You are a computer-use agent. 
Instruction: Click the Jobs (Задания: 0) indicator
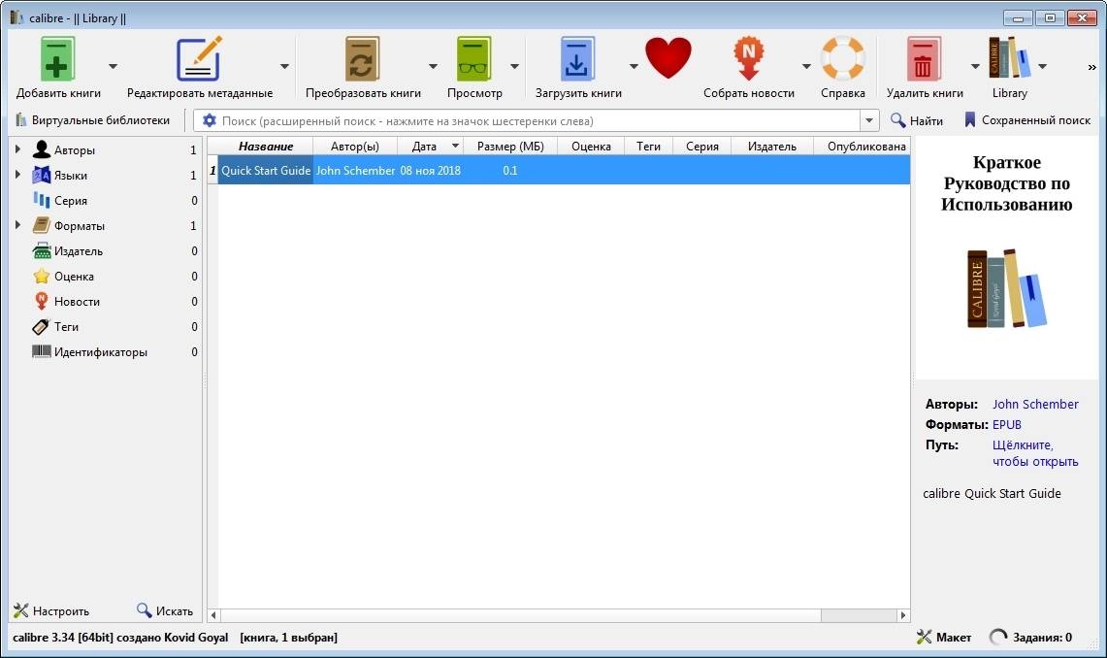pyautogui.click(x=1030, y=638)
